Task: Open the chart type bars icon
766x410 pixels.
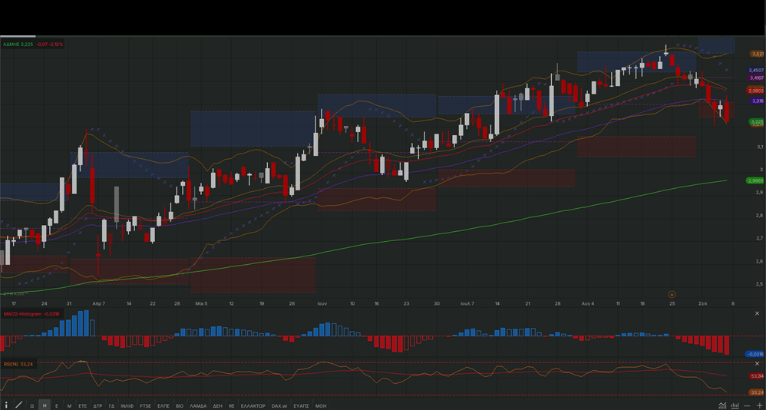Action: pyautogui.click(x=735, y=405)
